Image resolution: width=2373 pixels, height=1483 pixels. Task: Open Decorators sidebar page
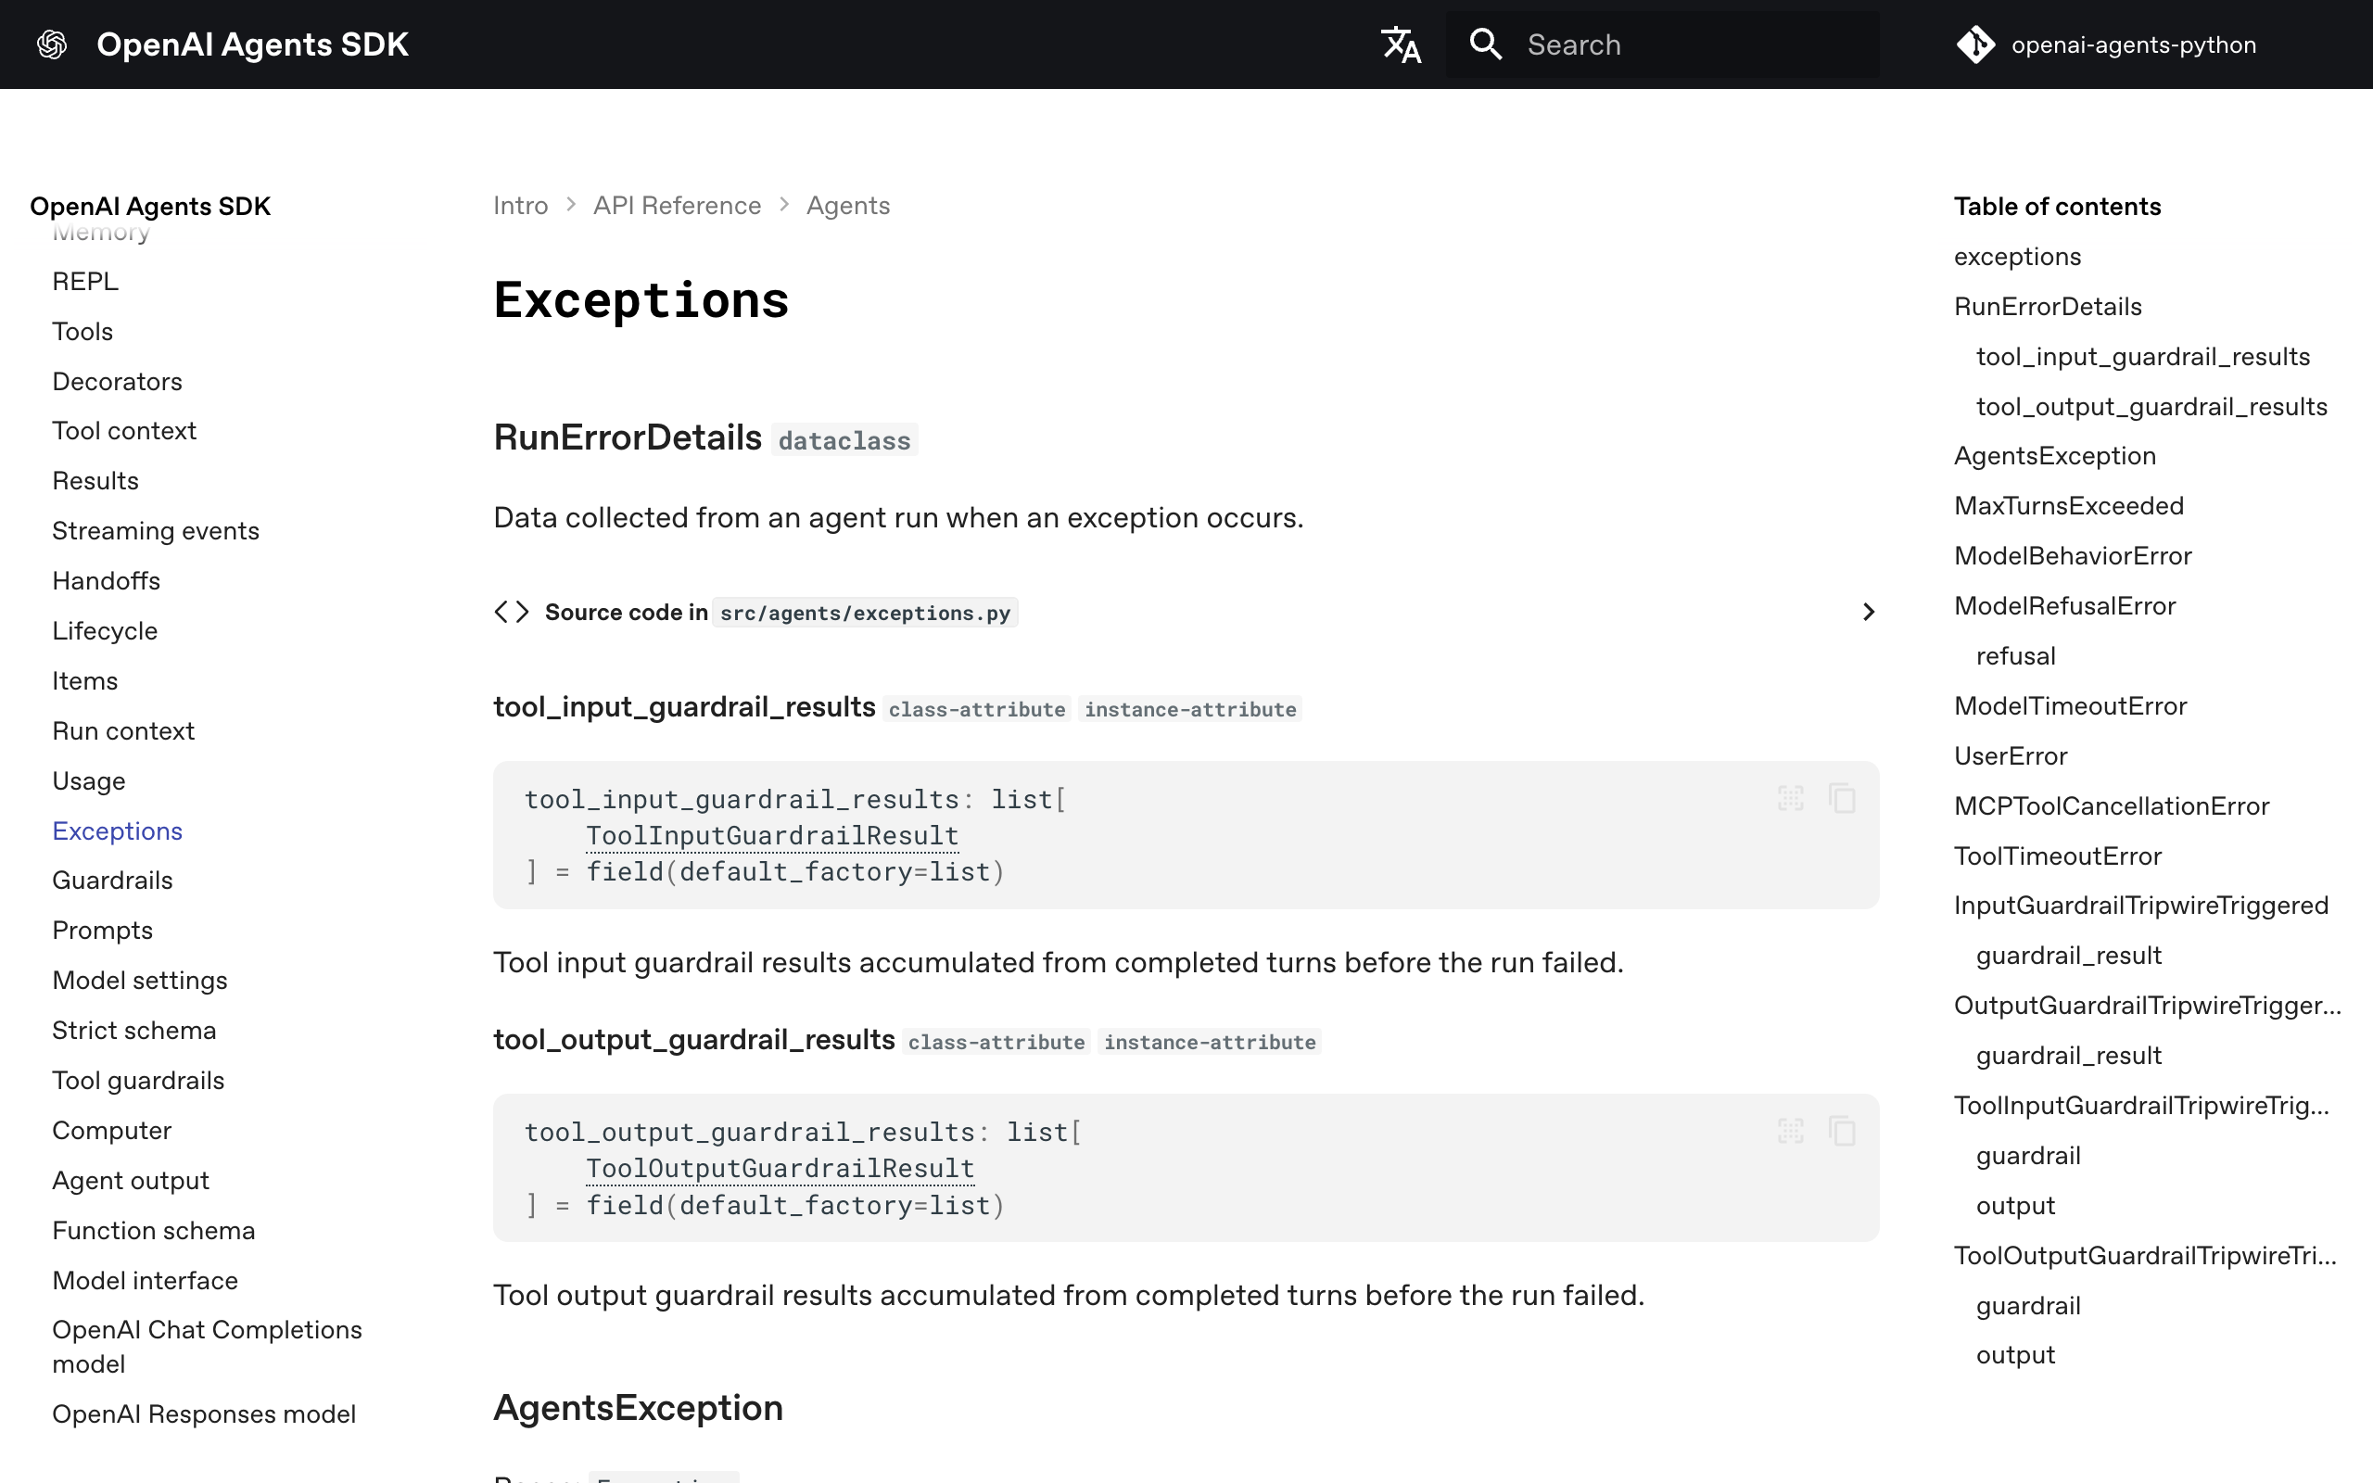(x=117, y=382)
